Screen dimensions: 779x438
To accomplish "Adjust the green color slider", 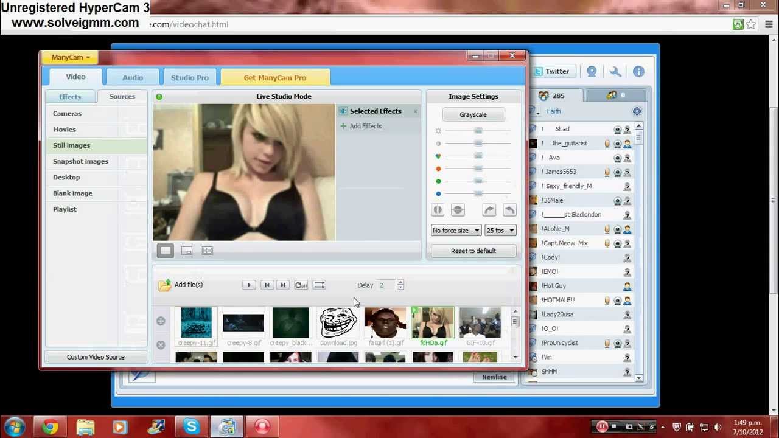I will (478, 181).
